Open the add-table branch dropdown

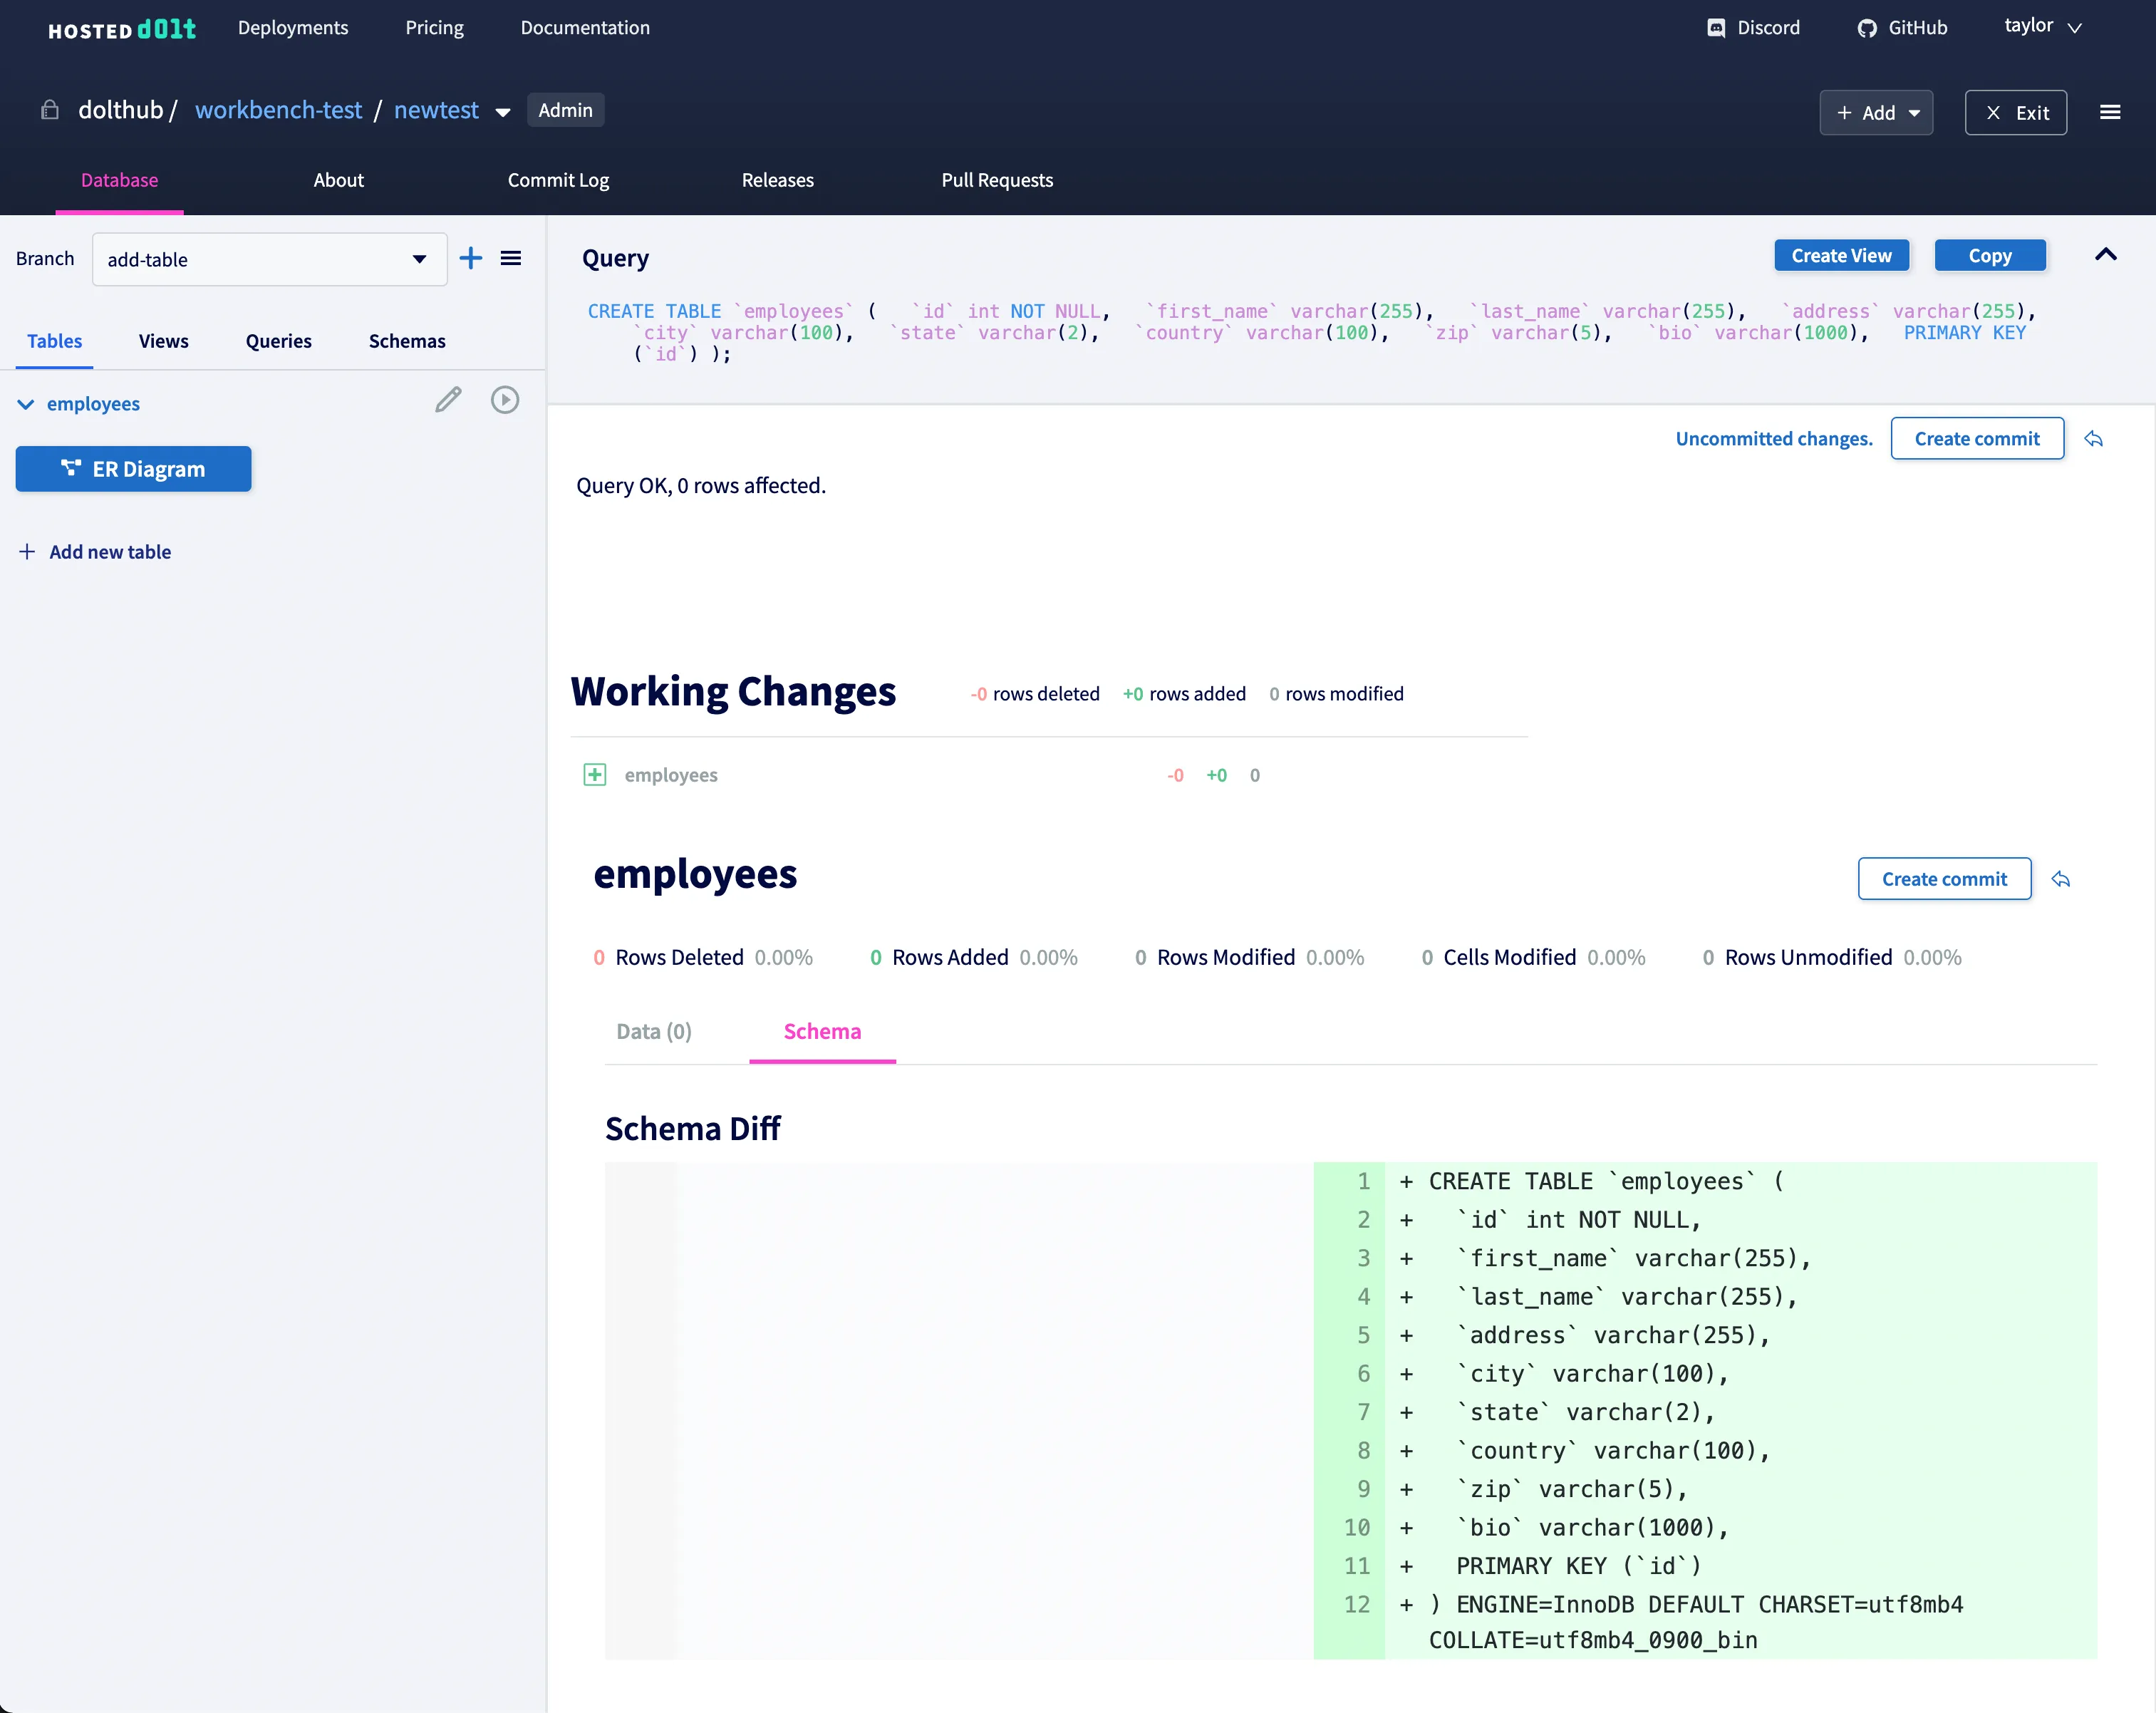[269, 260]
